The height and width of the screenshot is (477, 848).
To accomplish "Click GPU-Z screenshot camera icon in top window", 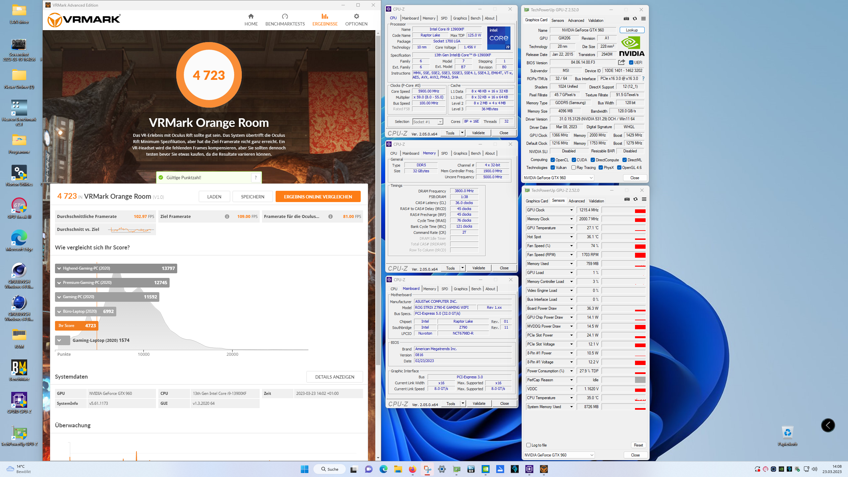I will 626,19.
